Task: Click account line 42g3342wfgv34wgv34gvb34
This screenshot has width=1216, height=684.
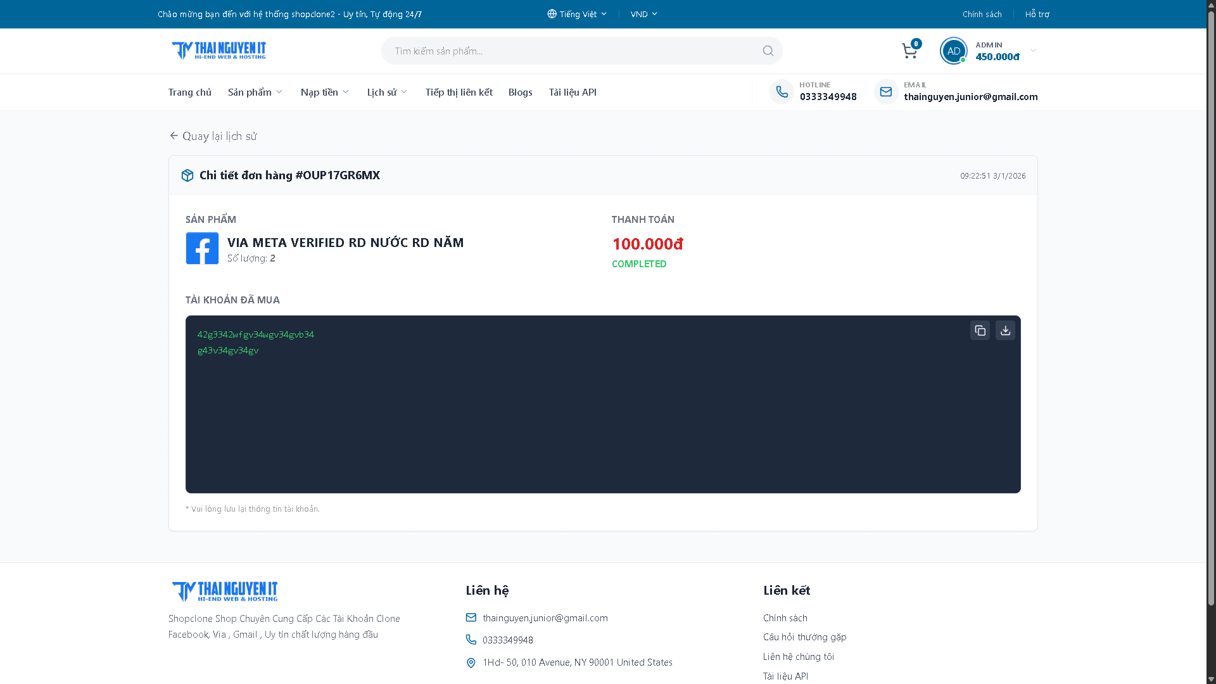Action: click(x=256, y=334)
